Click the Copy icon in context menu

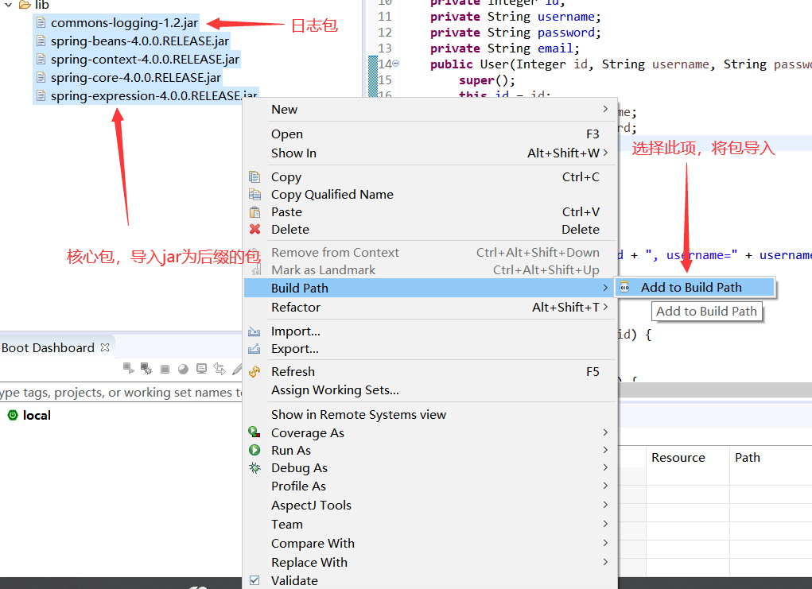[254, 177]
